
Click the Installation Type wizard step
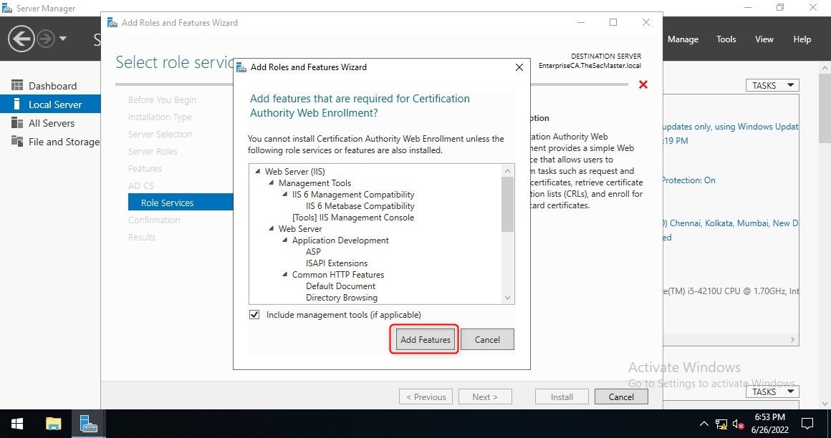tap(160, 117)
